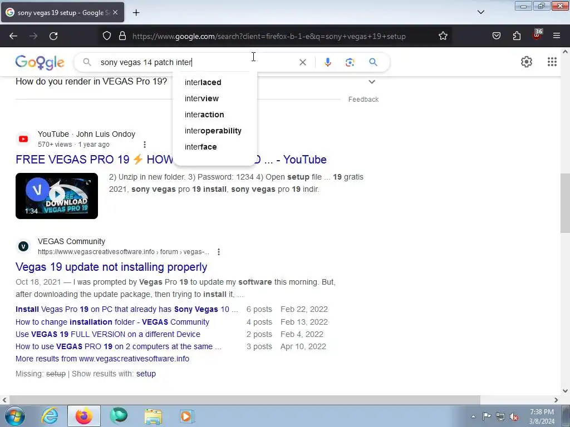Open the green globe taskbar app
Viewport: 570px width, 427px height.
click(119, 416)
